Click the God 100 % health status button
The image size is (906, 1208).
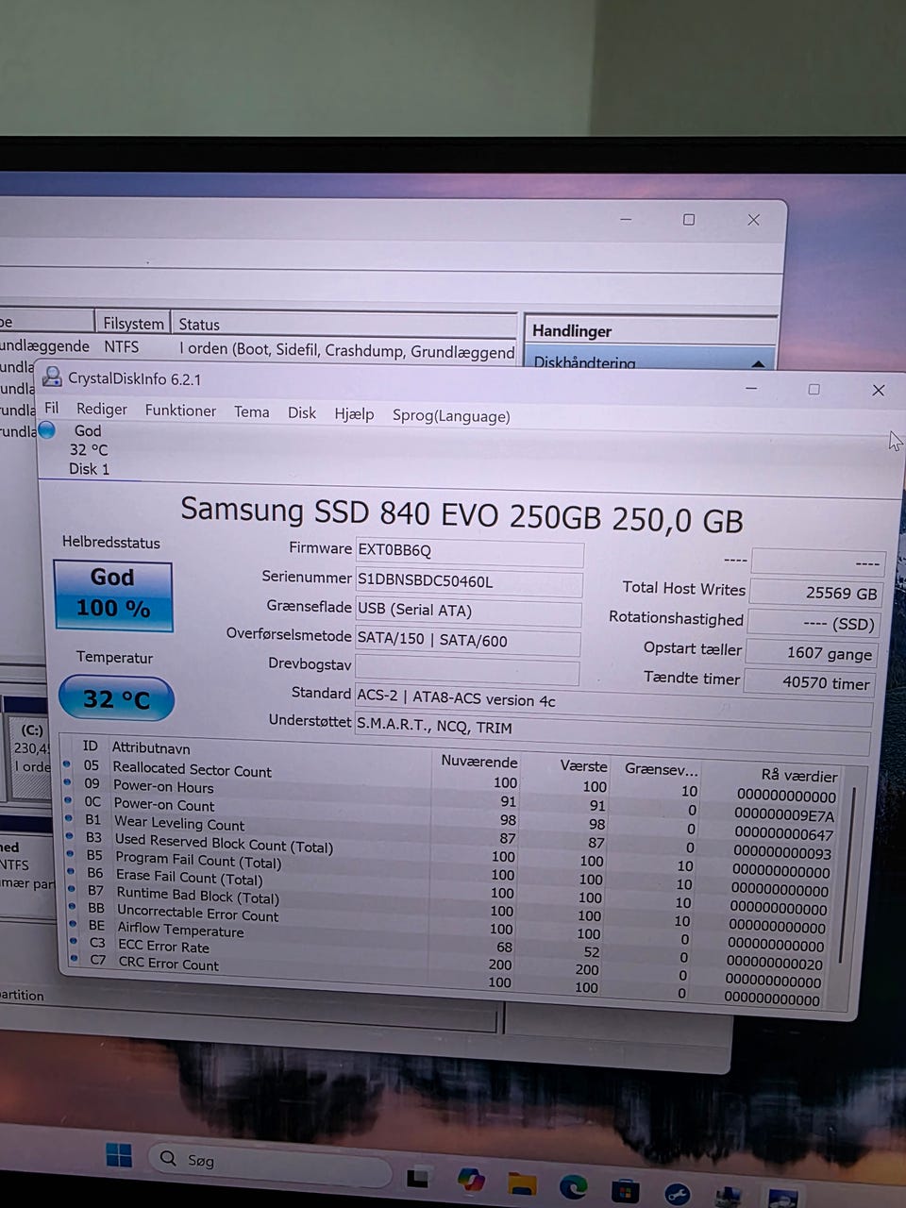click(113, 595)
